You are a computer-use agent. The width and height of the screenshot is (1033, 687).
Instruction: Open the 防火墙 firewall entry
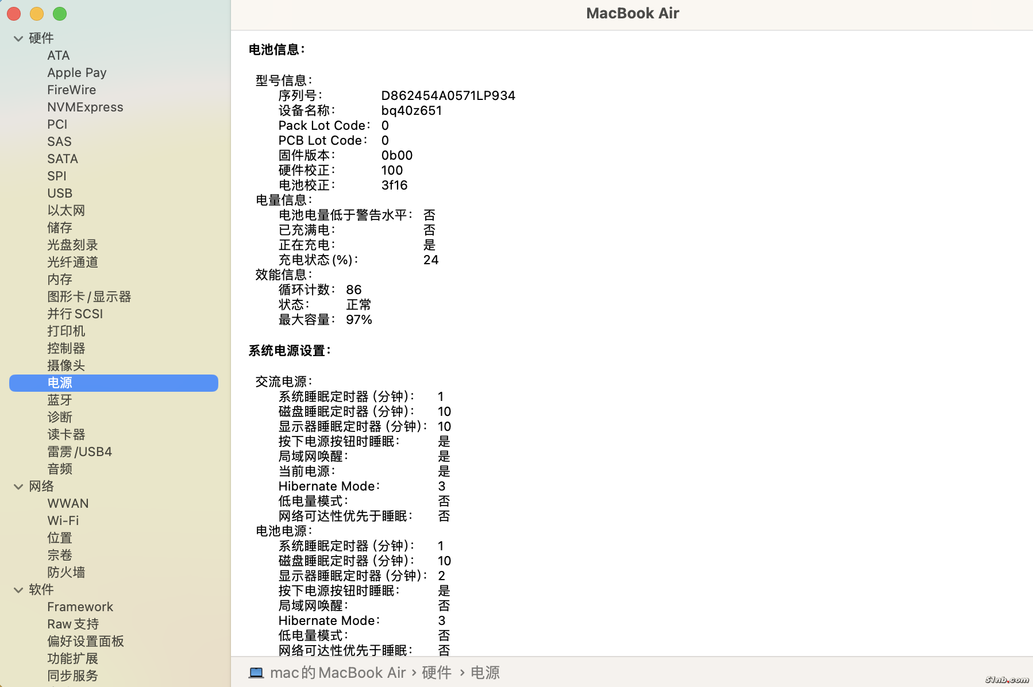(66, 573)
